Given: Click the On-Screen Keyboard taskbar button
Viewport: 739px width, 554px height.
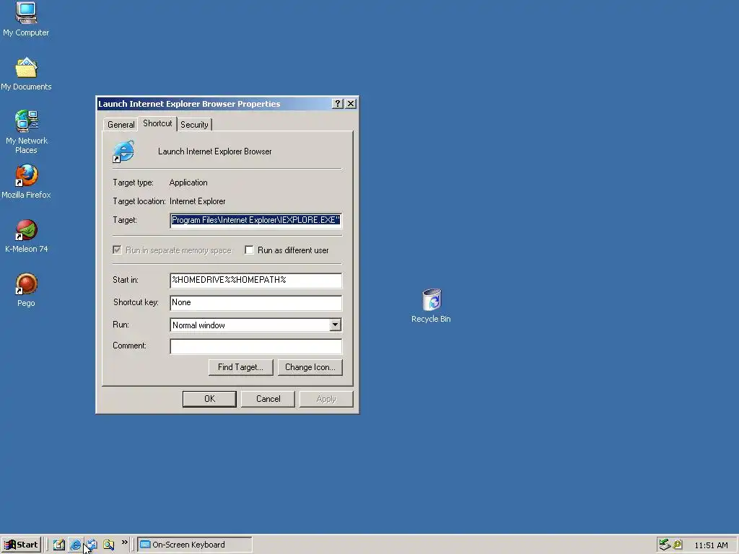Looking at the screenshot, I should coord(195,545).
